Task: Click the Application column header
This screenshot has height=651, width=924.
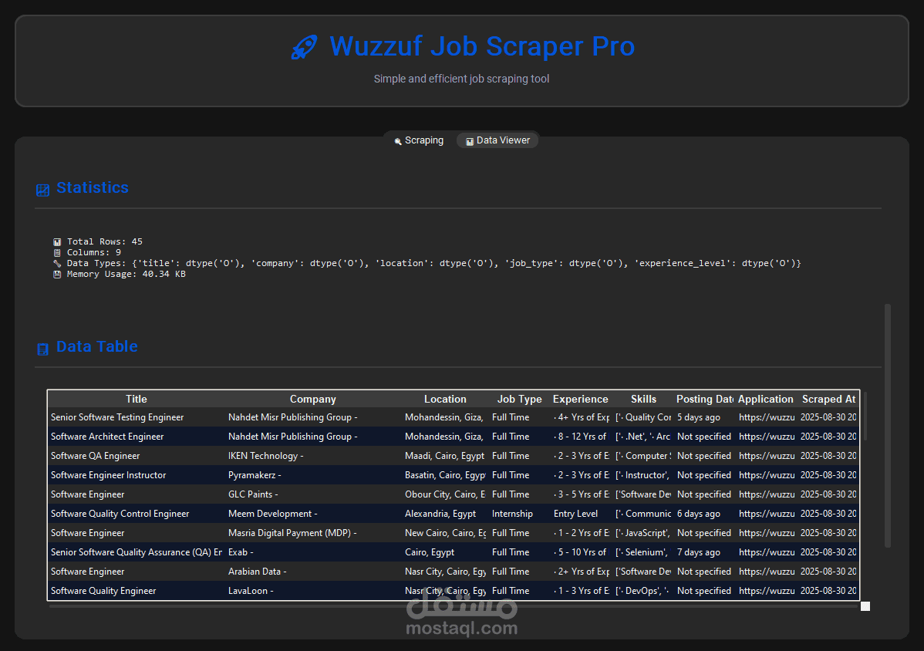Action: 765,399
